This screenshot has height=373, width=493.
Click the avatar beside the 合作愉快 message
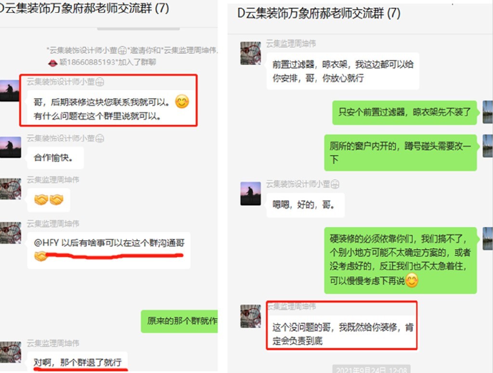[11, 147]
